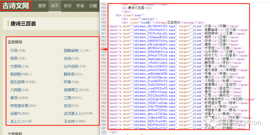The image size is (270, 135).
Task: Click 问刘十九 text in source line 167
Action: pyautogui.click(x=211, y=55)
